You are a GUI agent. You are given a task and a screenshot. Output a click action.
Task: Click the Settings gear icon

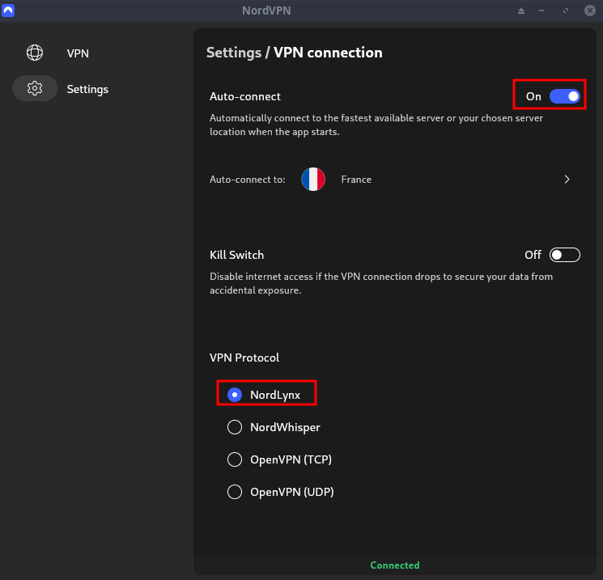pyautogui.click(x=35, y=89)
